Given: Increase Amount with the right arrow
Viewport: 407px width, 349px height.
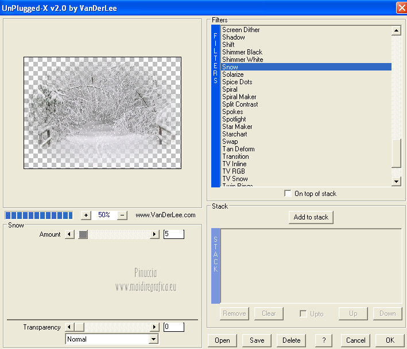Looking at the screenshot, I should click(x=154, y=234).
